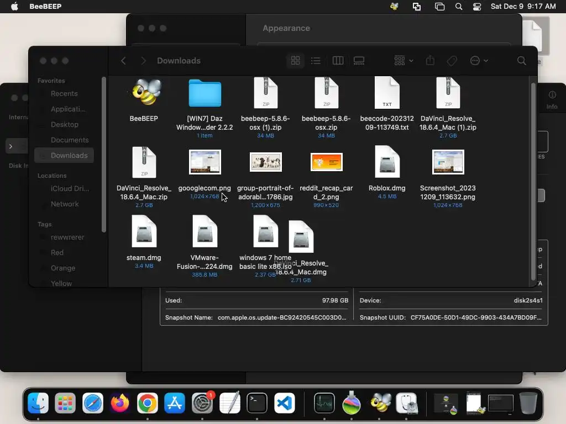
Task: Open Desktop in Finder sidebar
Action: coord(64,124)
